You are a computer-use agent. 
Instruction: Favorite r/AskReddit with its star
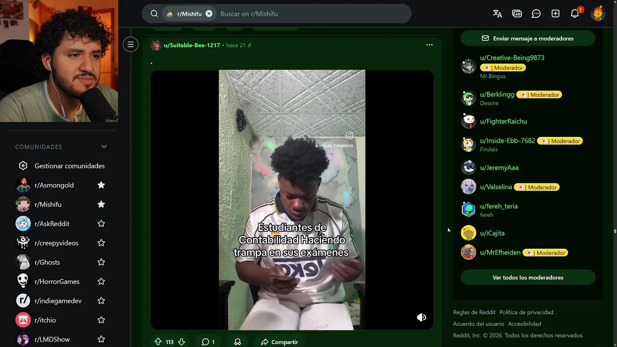[x=101, y=224]
